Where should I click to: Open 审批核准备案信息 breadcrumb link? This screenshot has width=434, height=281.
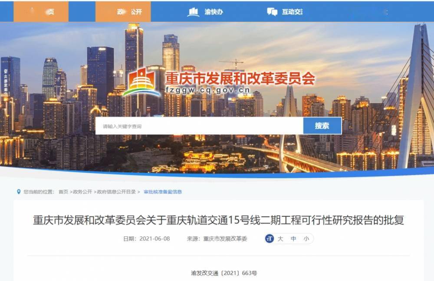(163, 192)
